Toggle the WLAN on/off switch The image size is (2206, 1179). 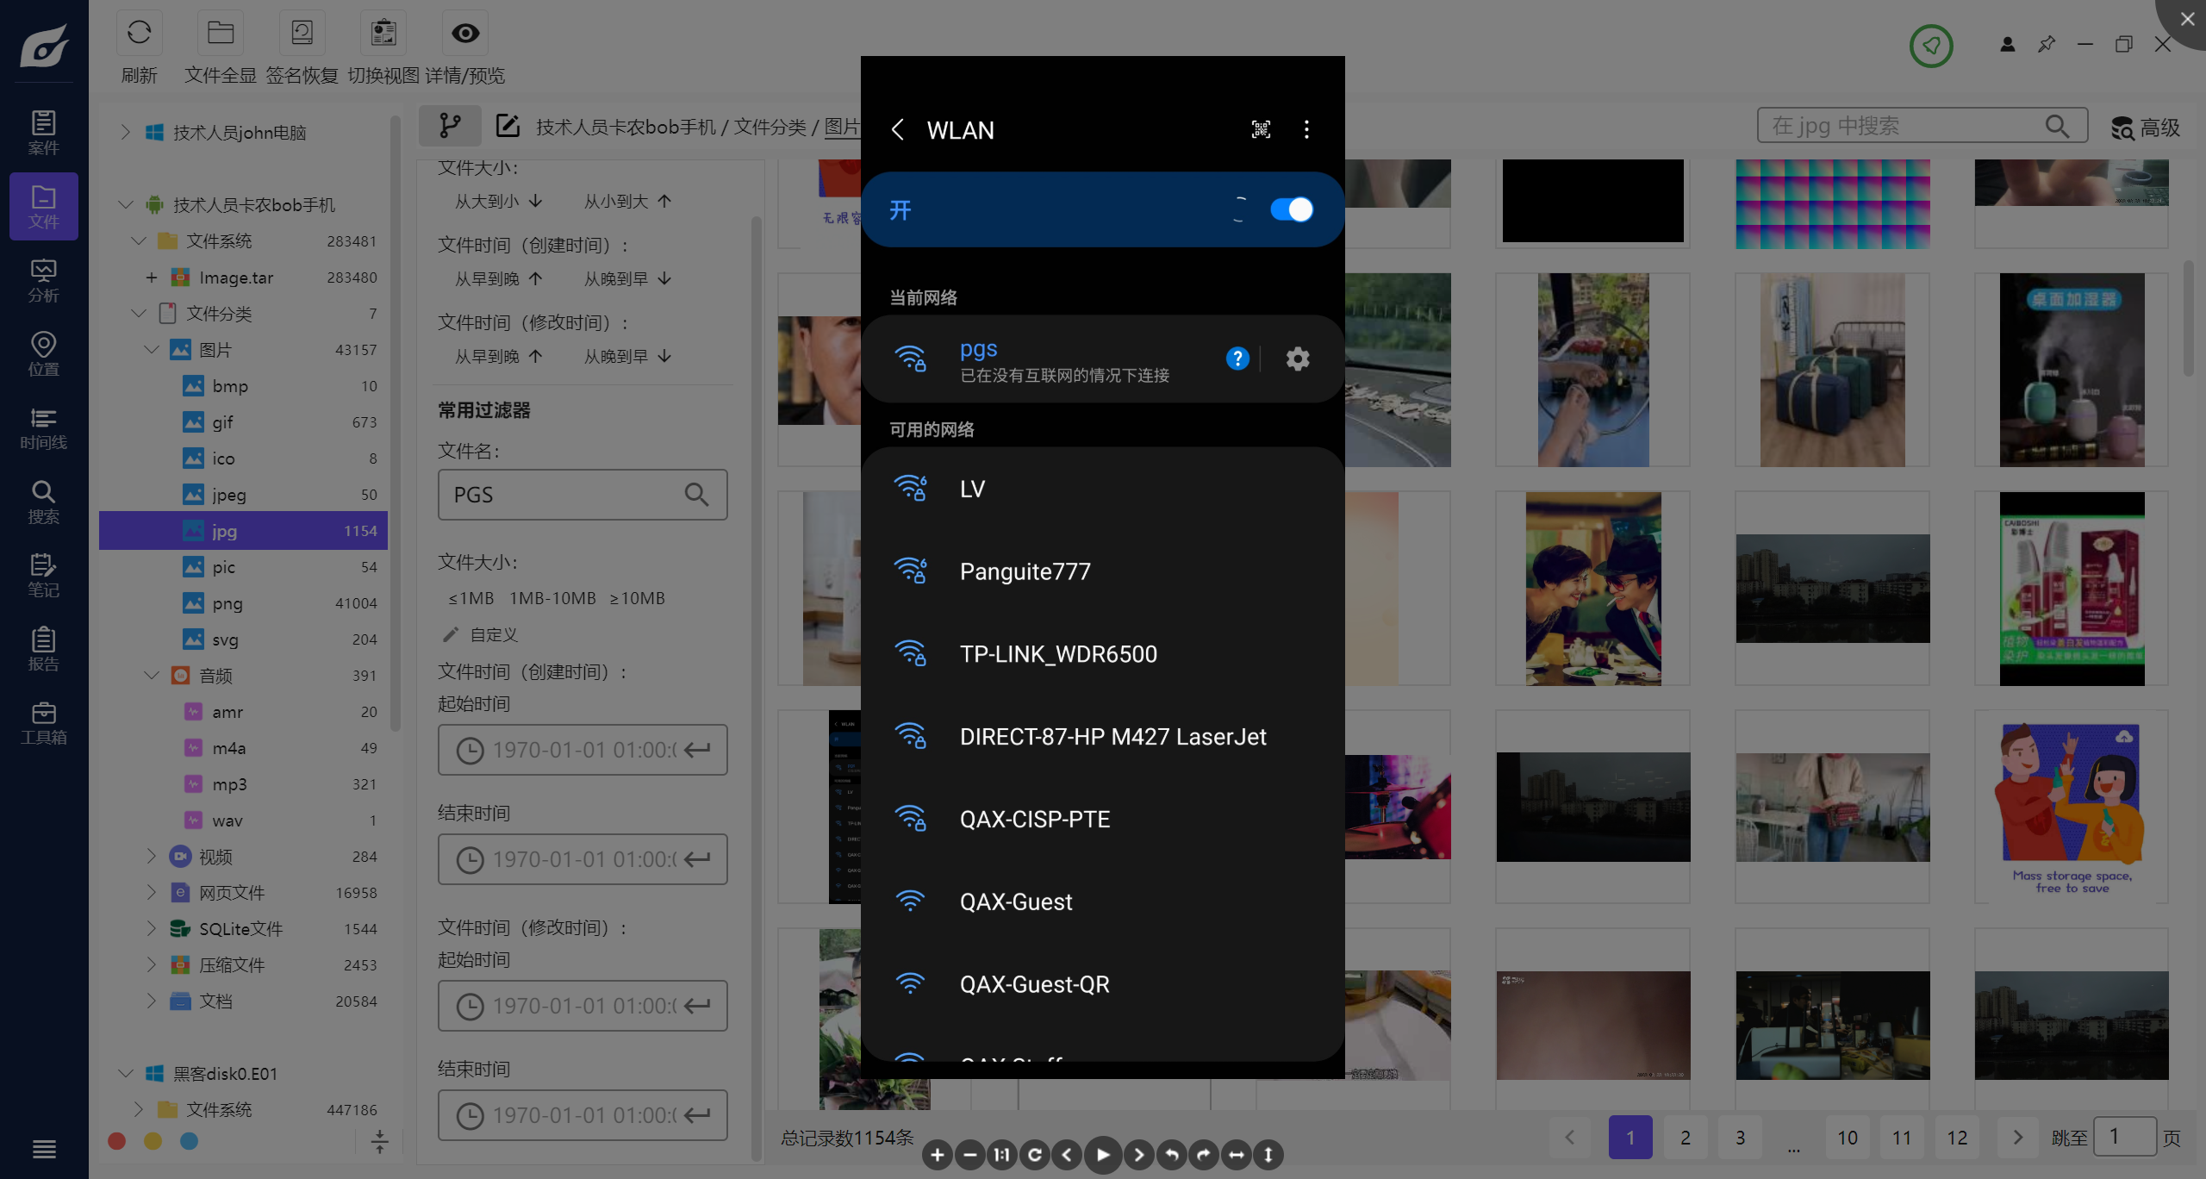pyautogui.click(x=1291, y=209)
